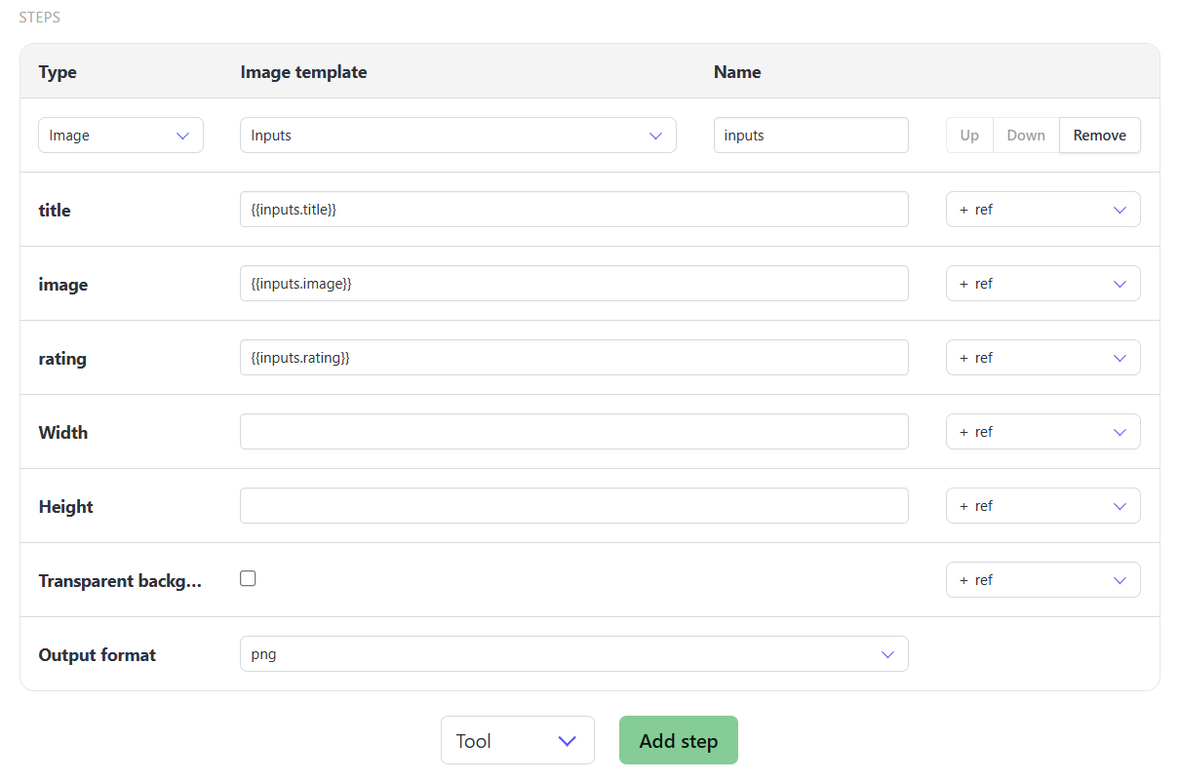Click the Name field containing inputs
The height and width of the screenshot is (781, 1180).
click(811, 136)
